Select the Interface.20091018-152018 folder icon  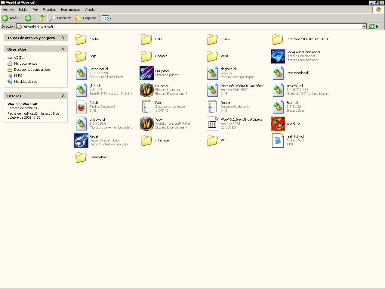pos(278,39)
